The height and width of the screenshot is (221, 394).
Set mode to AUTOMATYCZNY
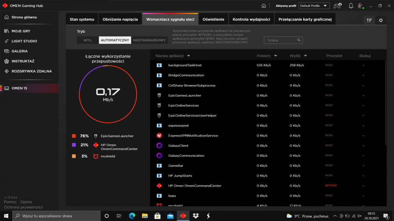pos(115,40)
